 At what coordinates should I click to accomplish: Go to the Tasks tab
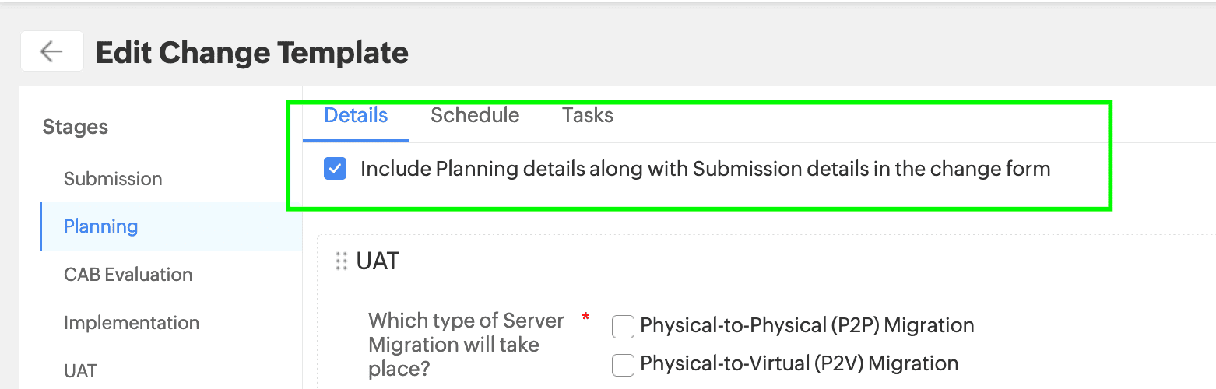(x=588, y=116)
